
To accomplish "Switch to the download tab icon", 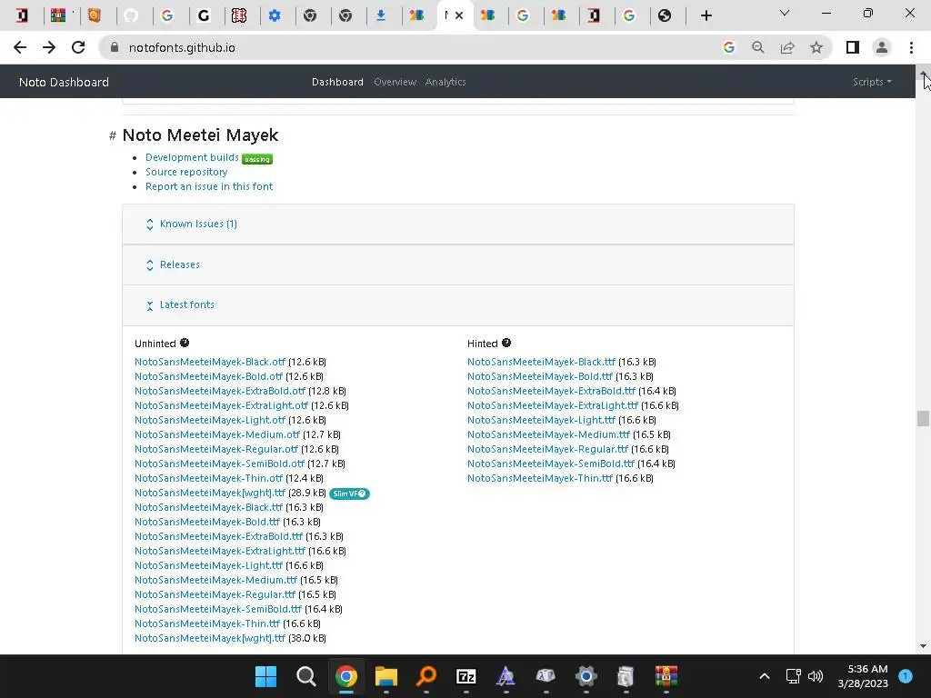I will (x=381, y=15).
